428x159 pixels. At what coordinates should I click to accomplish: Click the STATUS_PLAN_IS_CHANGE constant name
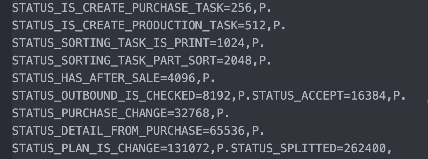(86, 148)
